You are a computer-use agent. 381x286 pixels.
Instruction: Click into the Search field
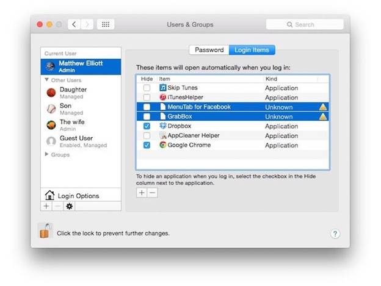[x=305, y=24]
